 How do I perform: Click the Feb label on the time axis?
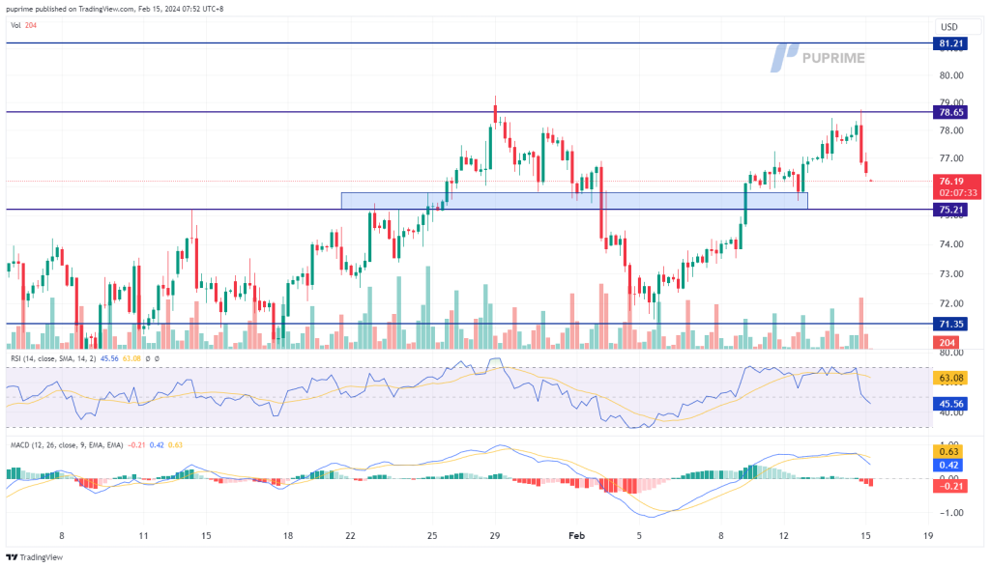[576, 533]
